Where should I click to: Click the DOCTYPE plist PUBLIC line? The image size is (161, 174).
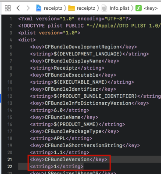point(89,26)
